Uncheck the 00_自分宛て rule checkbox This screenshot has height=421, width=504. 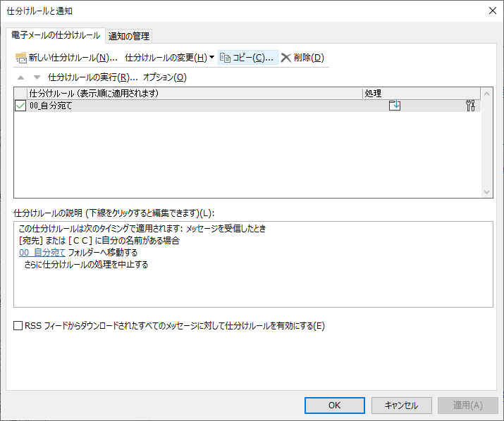tap(20, 106)
